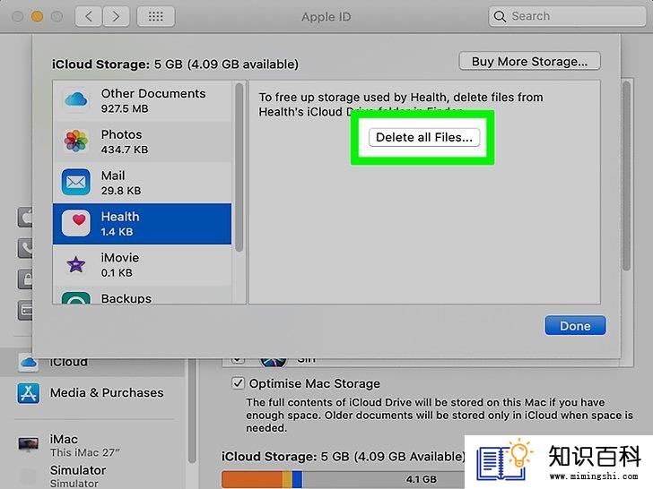653x489 pixels.
Task: Select iMovie row in storage list
Action: pos(142,264)
